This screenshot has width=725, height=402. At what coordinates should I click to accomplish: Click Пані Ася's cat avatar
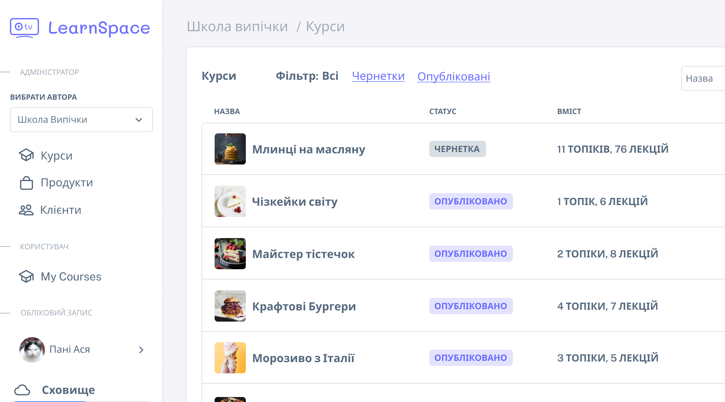(x=32, y=350)
